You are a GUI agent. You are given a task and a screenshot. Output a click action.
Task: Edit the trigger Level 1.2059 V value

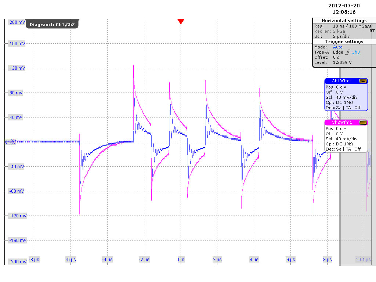(342, 62)
